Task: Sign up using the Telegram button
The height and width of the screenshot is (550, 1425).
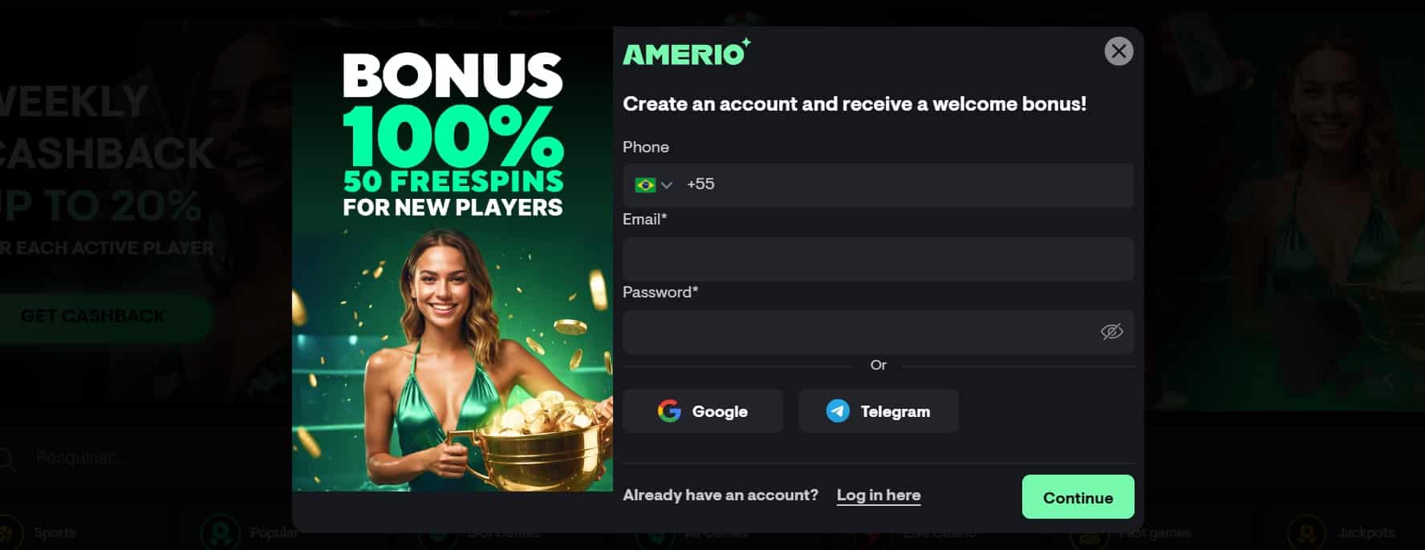Action: pos(878,411)
